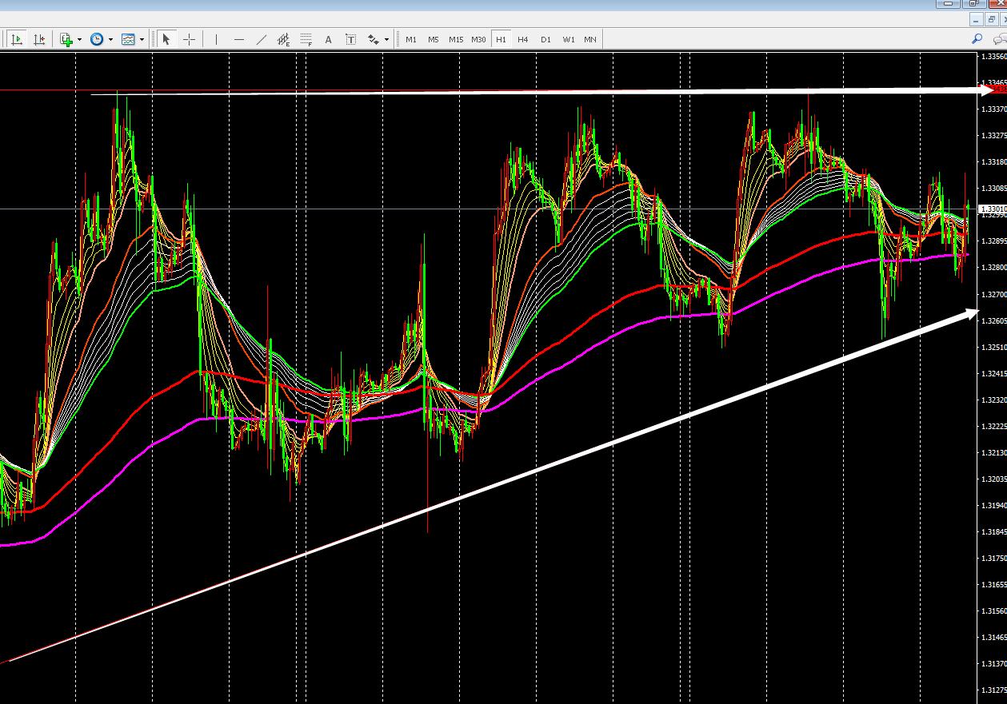Switch chart to H4 timeframe
Screen dimensions: 1007x704
click(x=523, y=39)
